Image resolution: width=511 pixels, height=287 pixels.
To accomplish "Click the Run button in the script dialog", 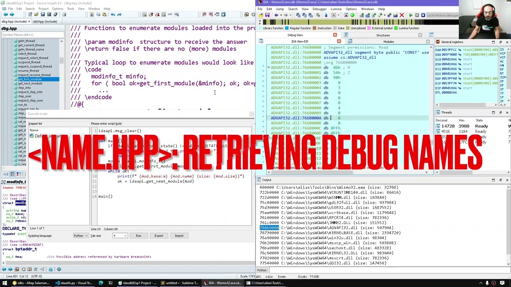I will click(x=139, y=236).
